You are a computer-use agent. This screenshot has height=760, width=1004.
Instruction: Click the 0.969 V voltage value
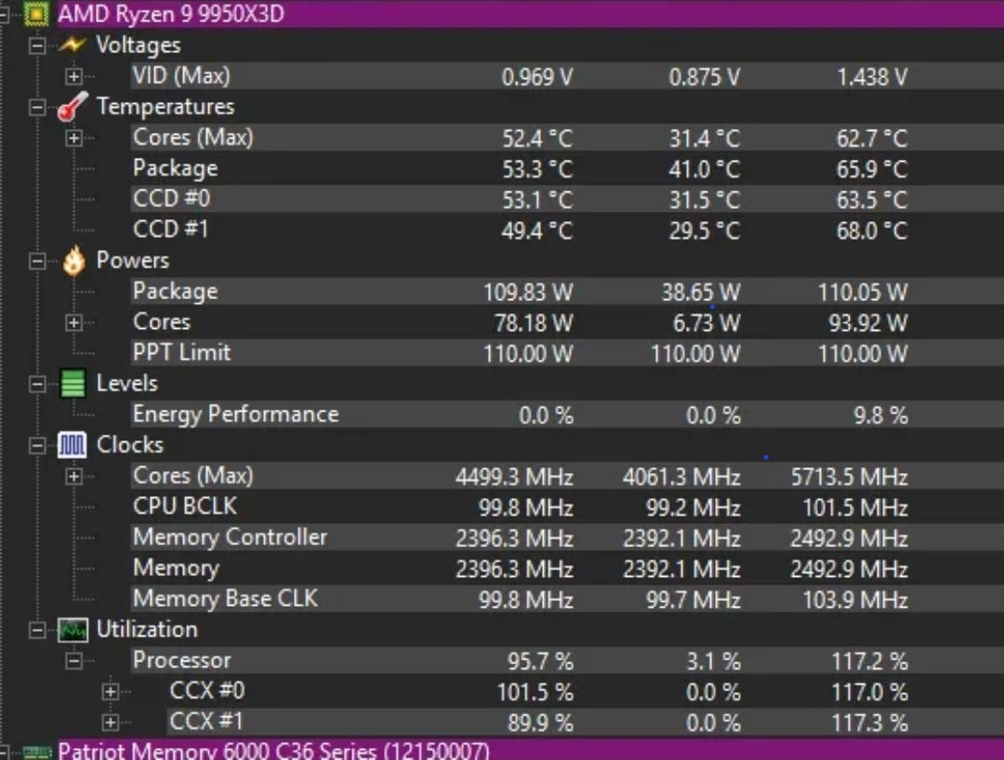(x=536, y=77)
